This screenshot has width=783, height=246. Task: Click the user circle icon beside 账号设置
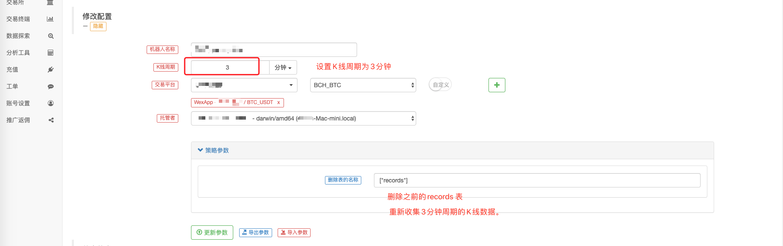click(x=51, y=103)
